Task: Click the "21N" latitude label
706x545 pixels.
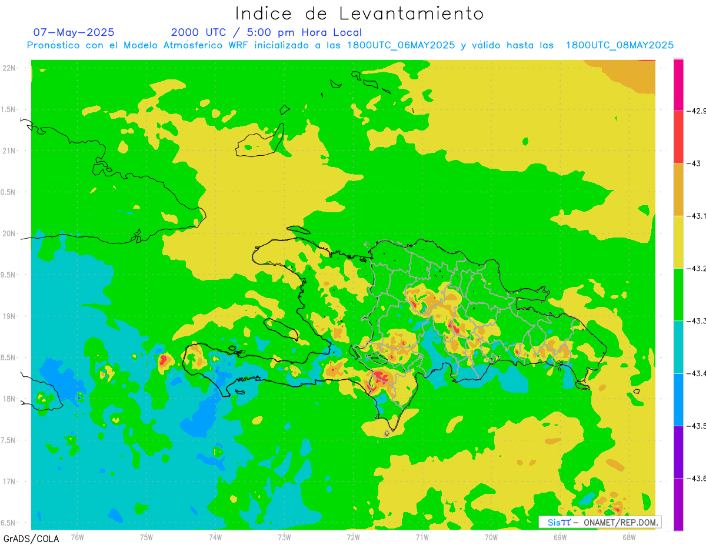Action: [x=9, y=151]
